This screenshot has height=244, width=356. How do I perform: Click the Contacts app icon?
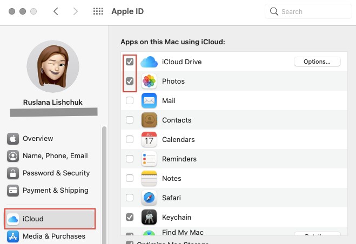pos(149,120)
